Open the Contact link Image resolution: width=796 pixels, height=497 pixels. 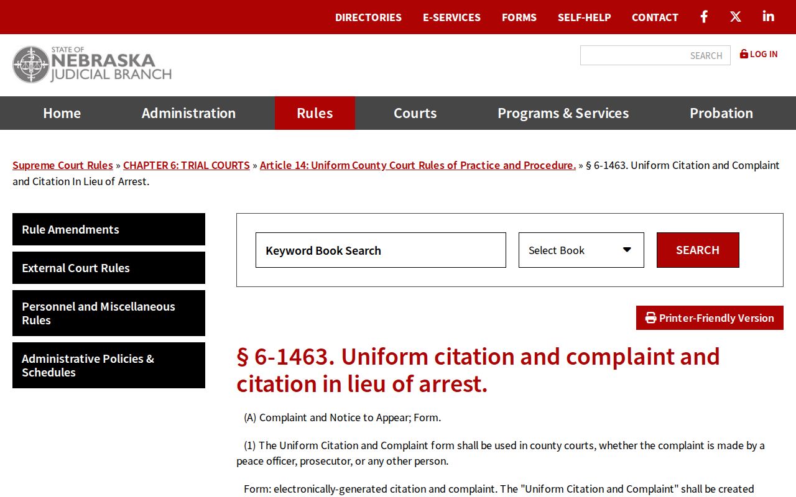[x=655, y=17]
